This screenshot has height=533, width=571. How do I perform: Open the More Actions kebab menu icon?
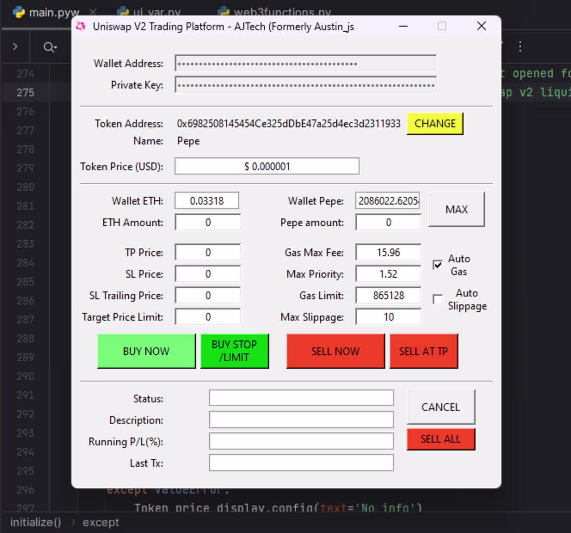tap(520, 47)
